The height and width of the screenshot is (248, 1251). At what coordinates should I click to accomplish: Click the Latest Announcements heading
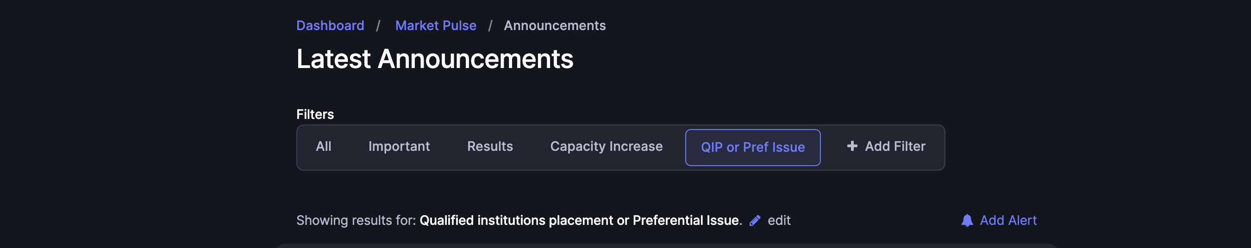click(435, 59)
